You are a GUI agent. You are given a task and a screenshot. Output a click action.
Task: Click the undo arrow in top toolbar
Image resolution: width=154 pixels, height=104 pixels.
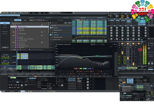coord(51,13)
